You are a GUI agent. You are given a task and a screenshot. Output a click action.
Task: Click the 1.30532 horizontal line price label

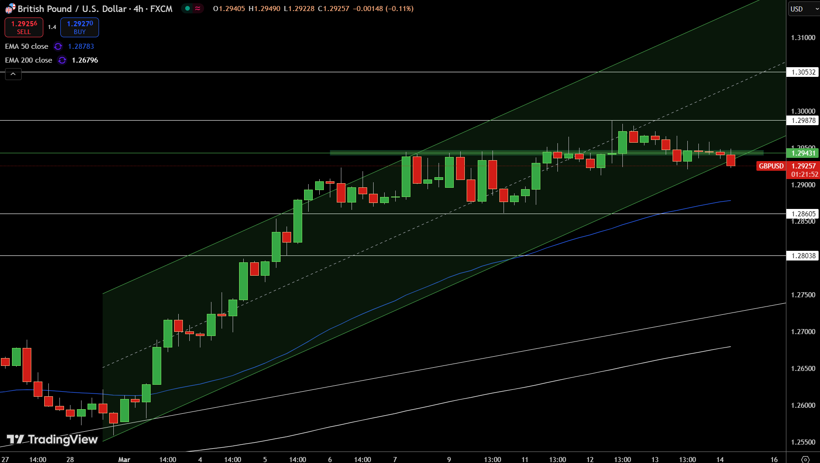pyautogui.click(x=803, y=72)
